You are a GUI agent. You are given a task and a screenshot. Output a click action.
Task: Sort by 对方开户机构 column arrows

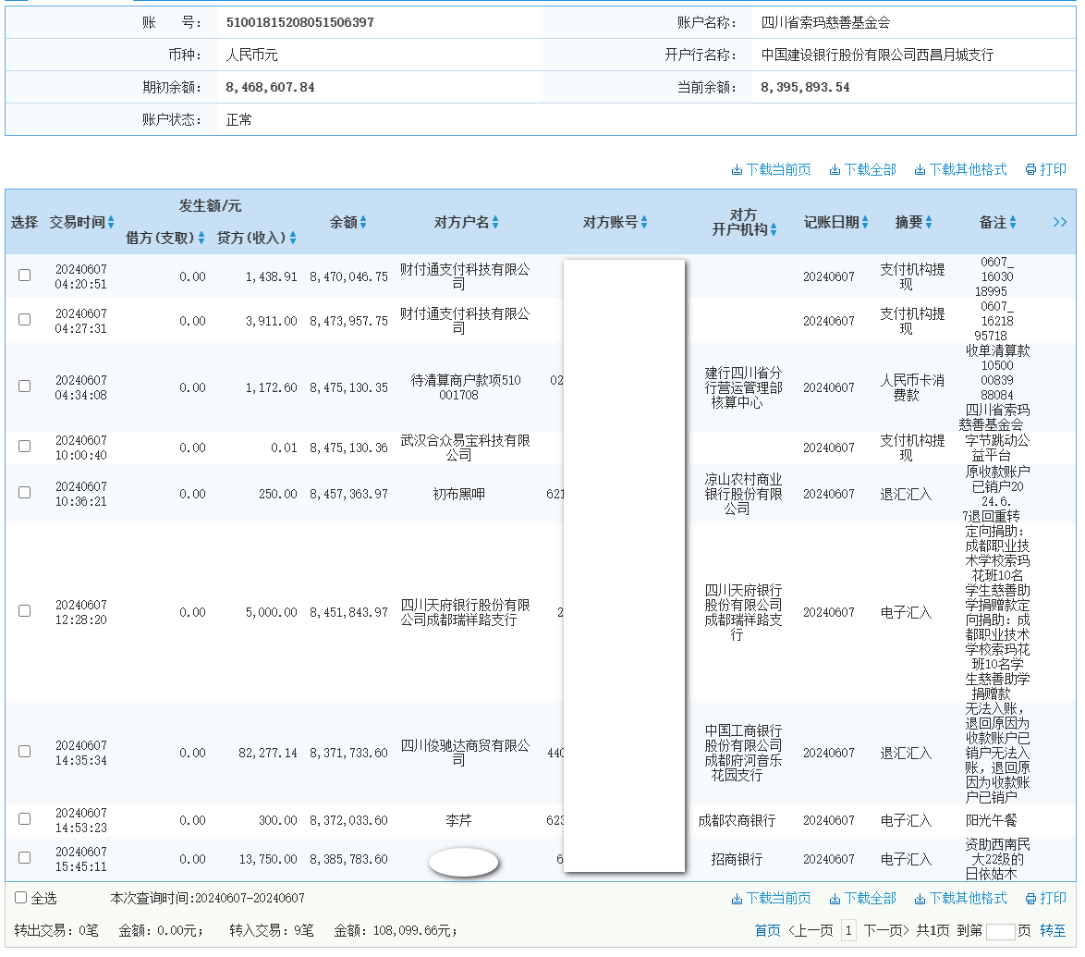[774, 229]
